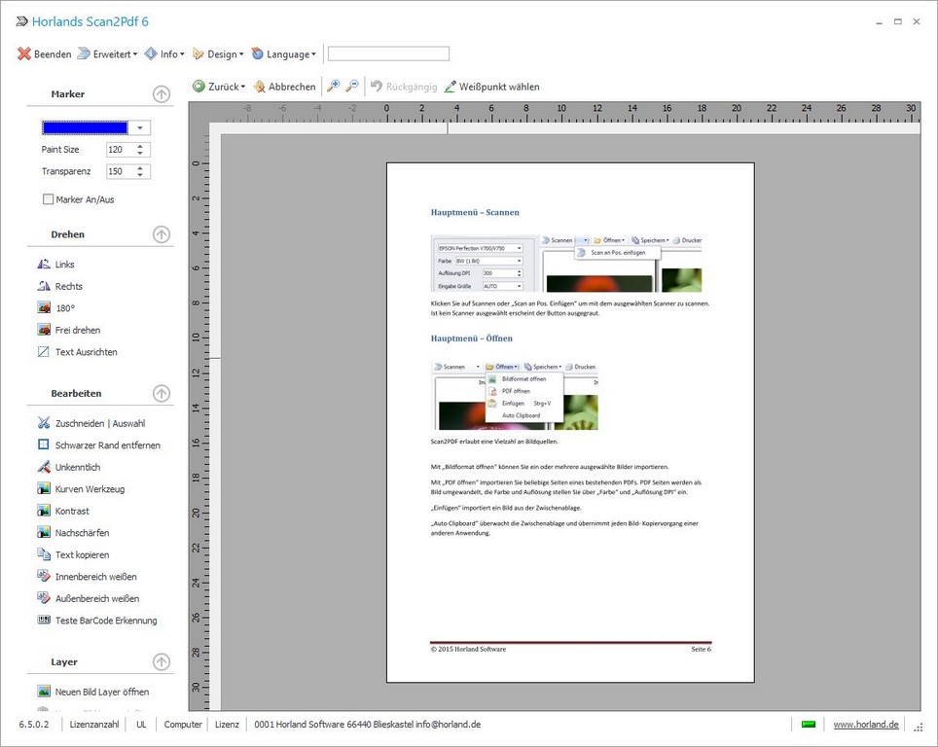Click the green status indicator icon
The width and height of the screenshot is (938, 747).
point(809,725)
